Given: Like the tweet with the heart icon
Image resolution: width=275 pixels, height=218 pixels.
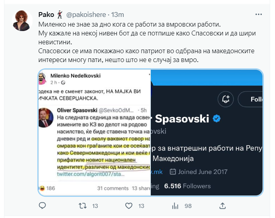Looking at the screenshot, I should [x=129, y=206].
